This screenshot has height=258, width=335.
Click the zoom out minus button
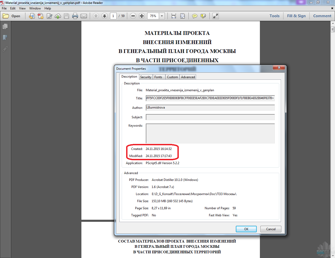[x=133, y=16]
